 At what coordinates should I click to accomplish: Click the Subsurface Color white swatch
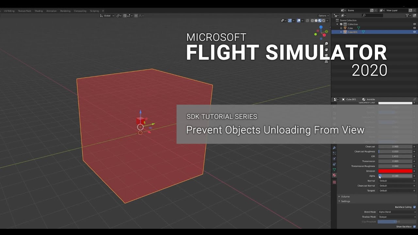pos(395,103)
